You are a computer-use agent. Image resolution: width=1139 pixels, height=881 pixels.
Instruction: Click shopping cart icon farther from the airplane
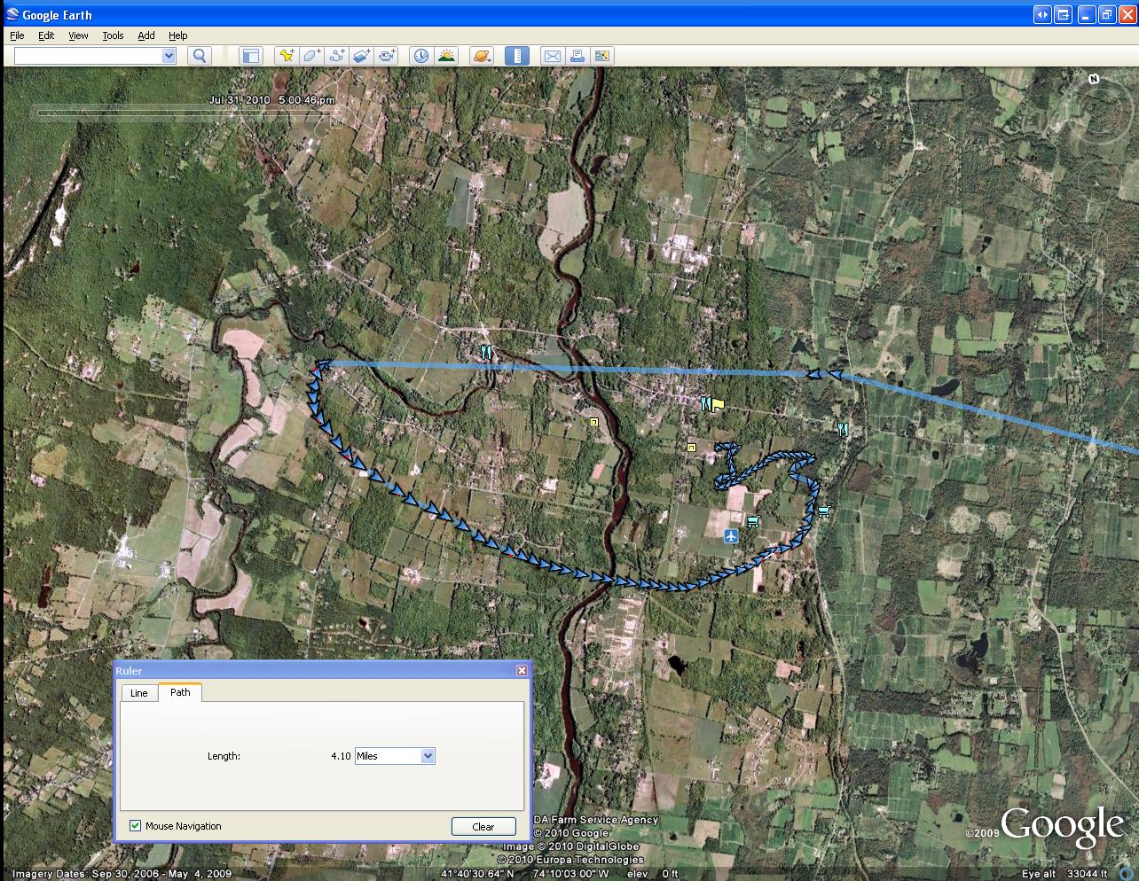(825, 510)
